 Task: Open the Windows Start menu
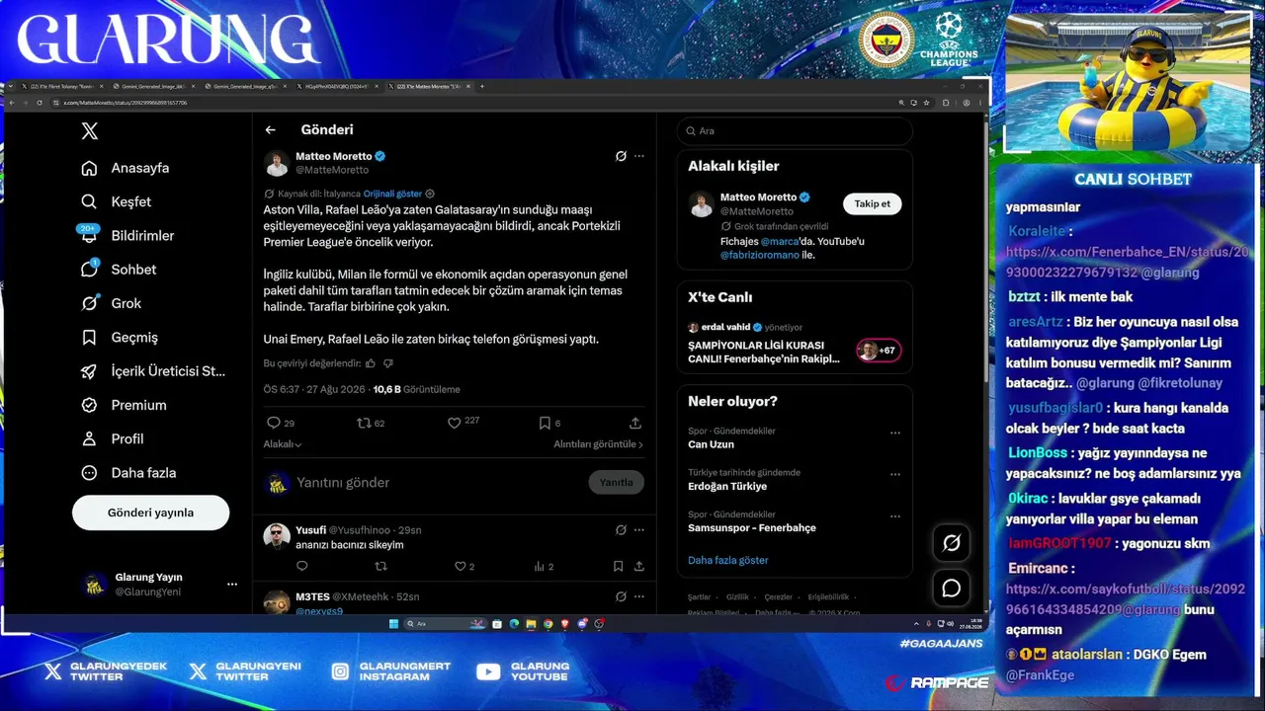click(x=392, y=624)
